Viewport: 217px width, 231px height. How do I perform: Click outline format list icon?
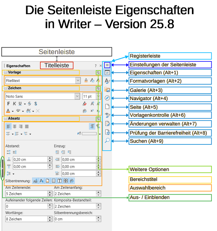[26, 134]
